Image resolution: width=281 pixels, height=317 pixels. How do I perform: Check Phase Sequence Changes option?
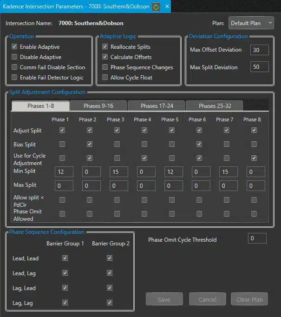click(105, 67)
